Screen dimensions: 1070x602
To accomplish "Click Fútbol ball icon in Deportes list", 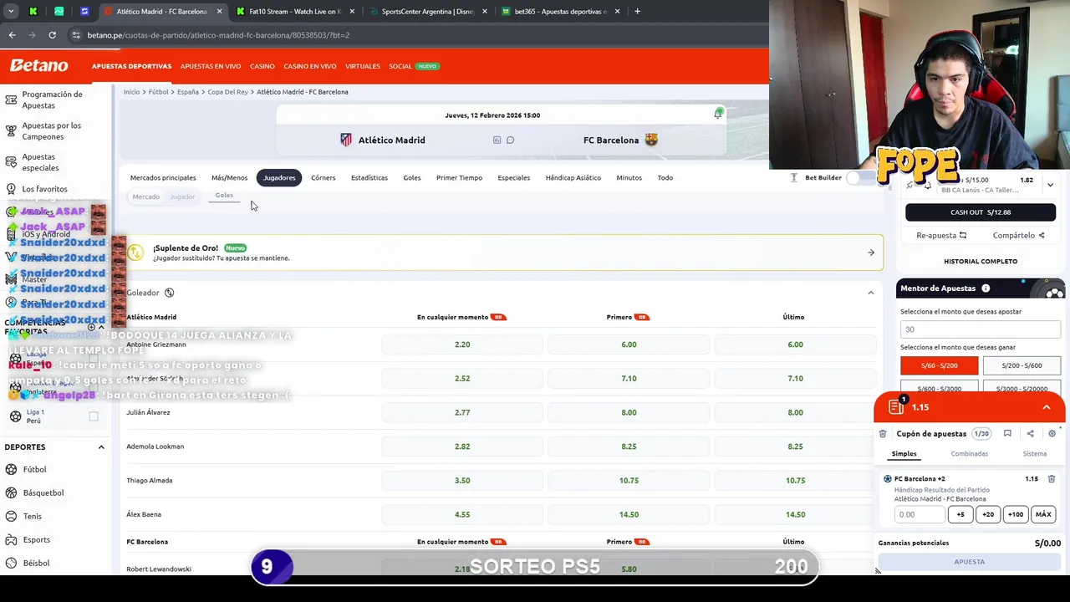I will [12, 469].
